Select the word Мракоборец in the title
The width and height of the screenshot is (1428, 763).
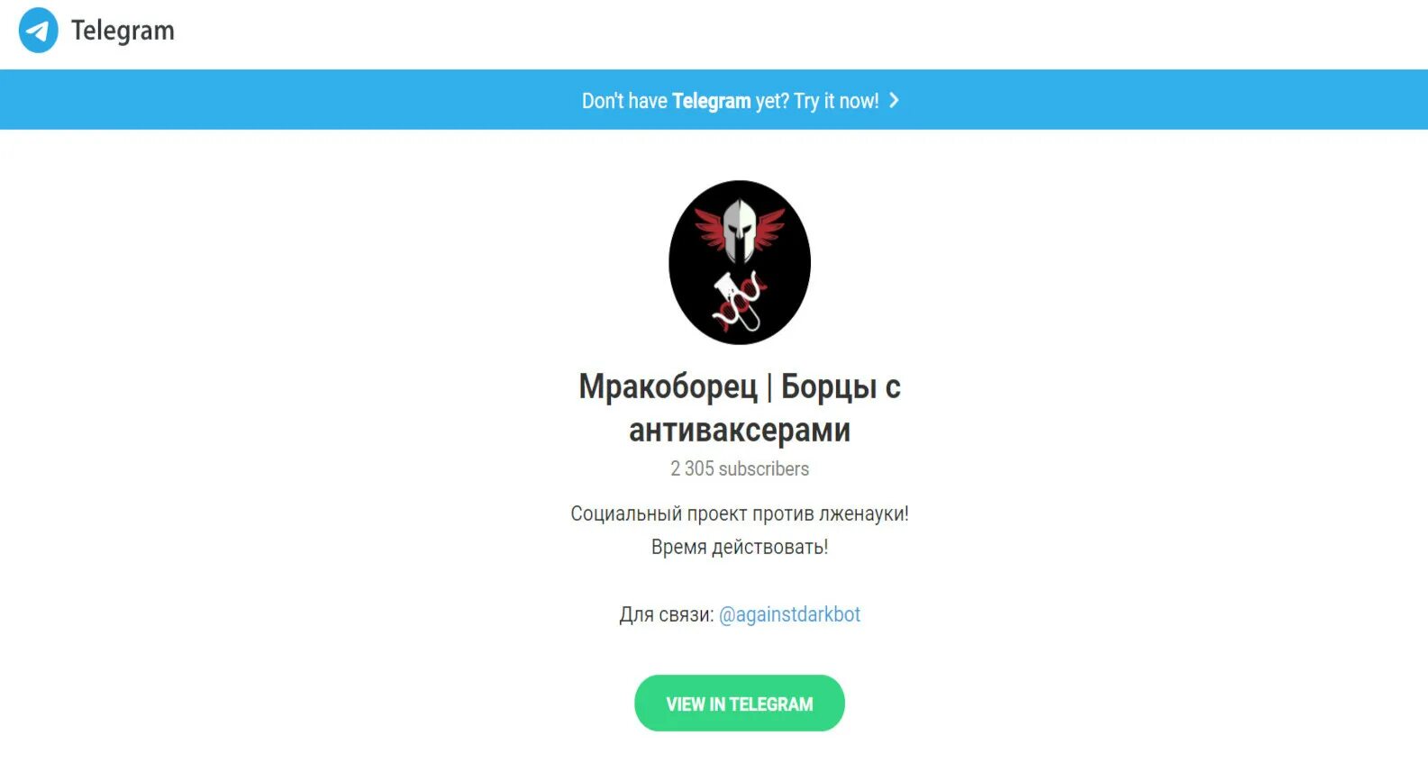pyautogui.click(x=668, y=386)
